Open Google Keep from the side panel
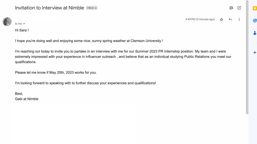The height and width of the screenshot is (144, 257). (254, 8)
